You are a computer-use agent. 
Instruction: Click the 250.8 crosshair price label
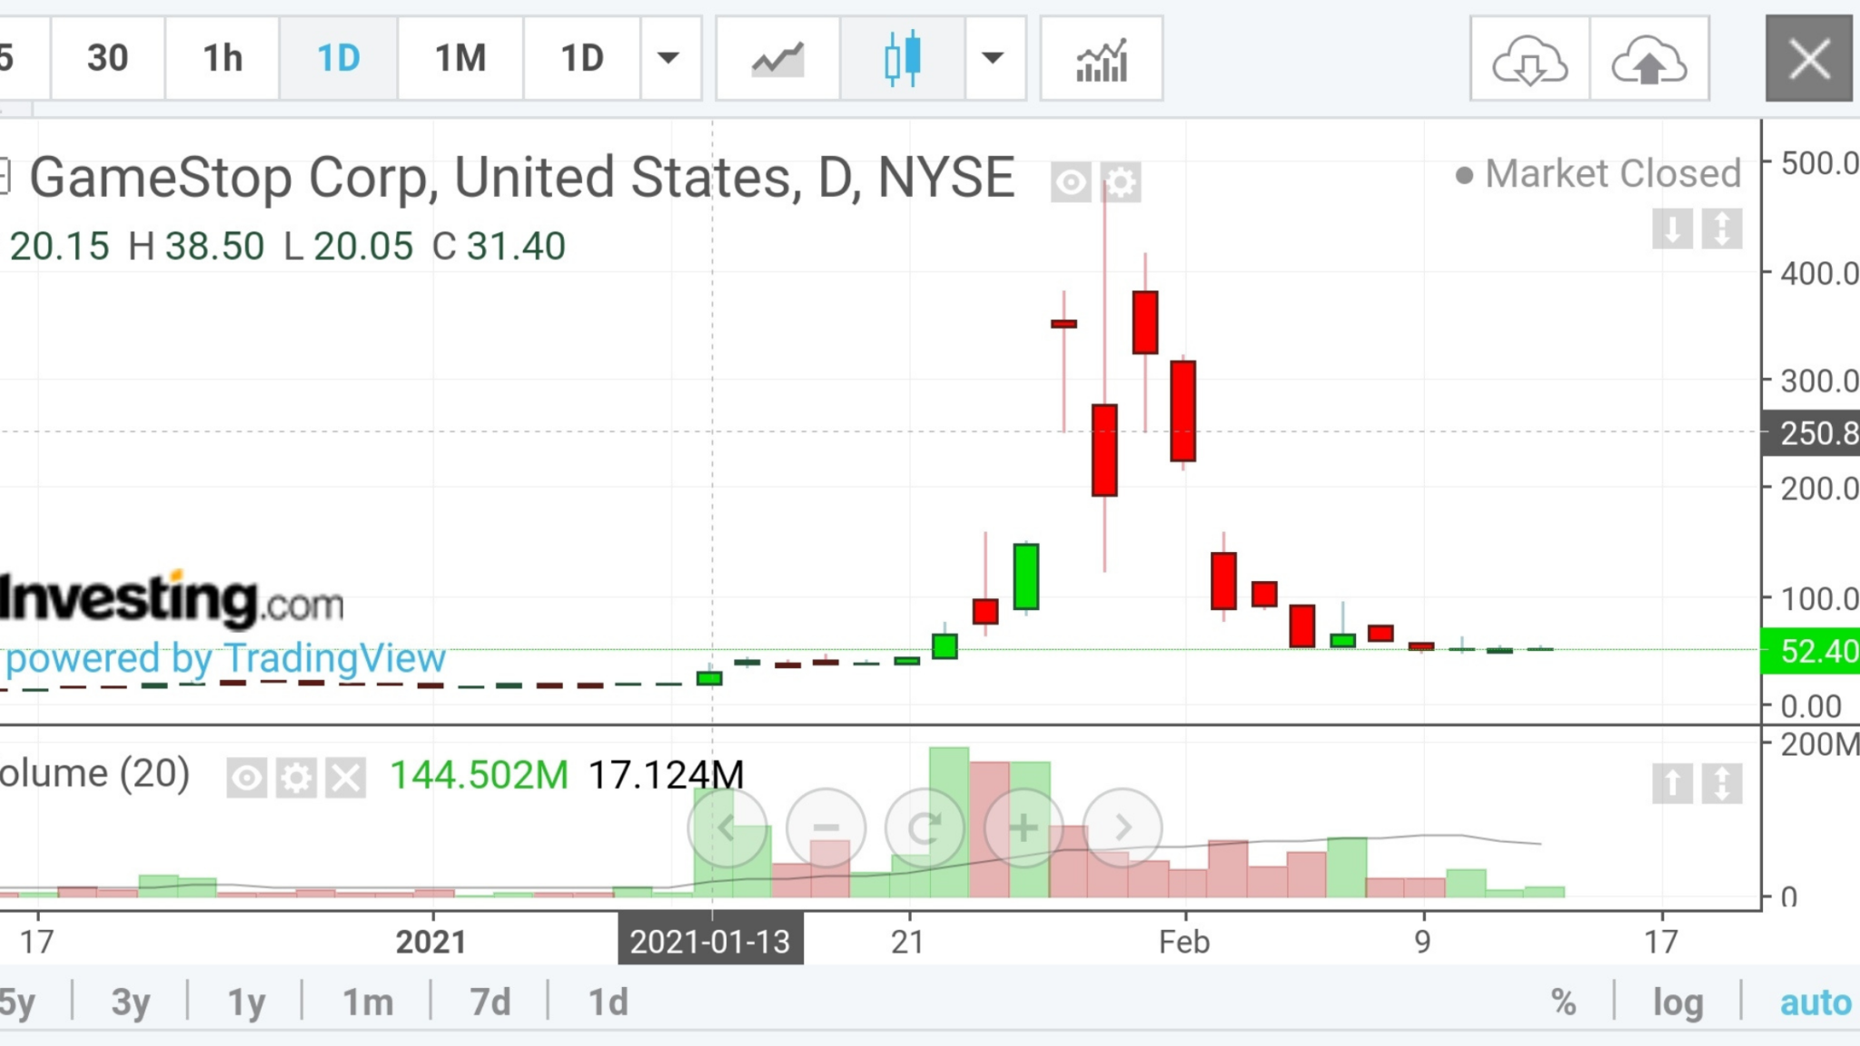click(x=1810, y=432)
